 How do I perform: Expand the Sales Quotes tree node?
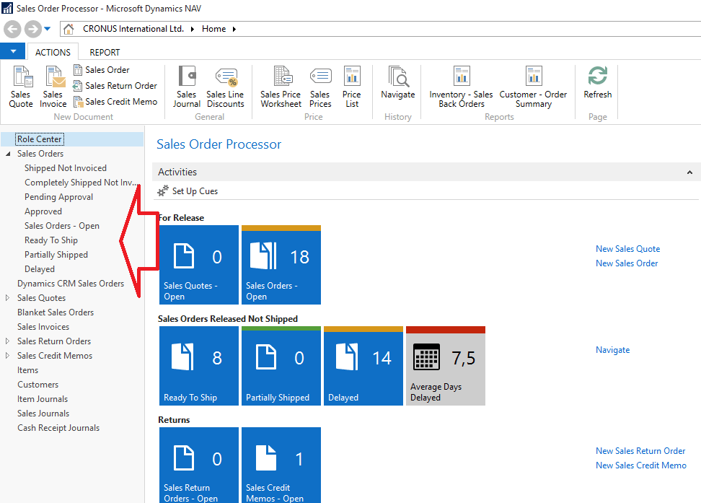[8, 298]
